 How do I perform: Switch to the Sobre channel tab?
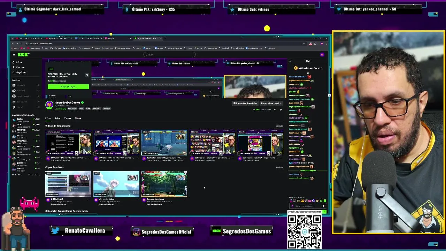(x=57, y=118)
